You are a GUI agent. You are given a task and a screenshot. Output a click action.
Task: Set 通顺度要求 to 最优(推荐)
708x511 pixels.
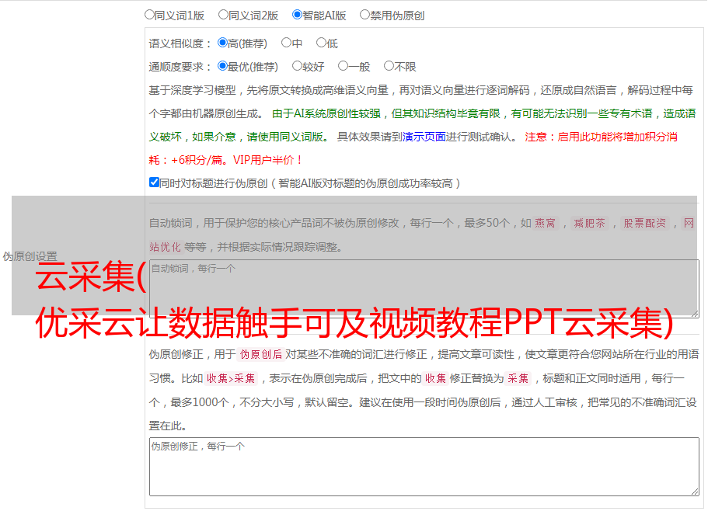222,66
